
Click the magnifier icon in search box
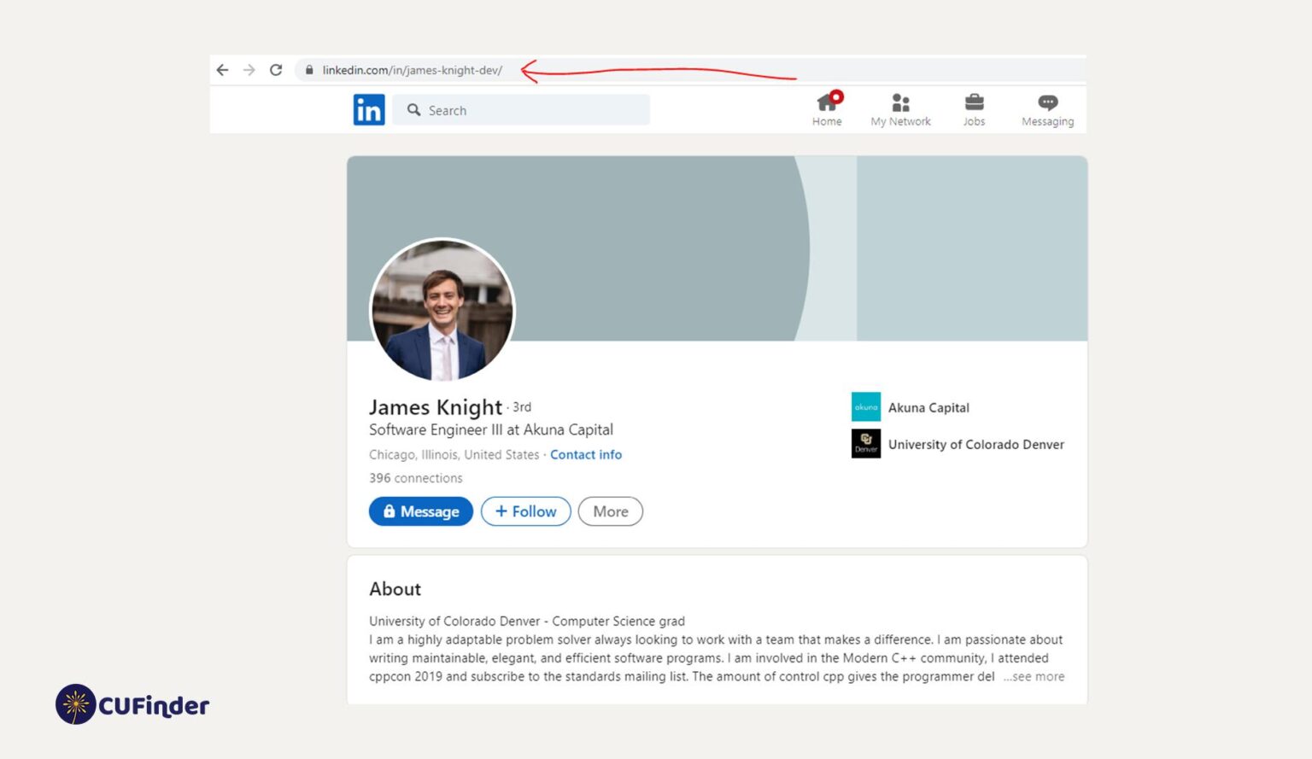[414, 110]
